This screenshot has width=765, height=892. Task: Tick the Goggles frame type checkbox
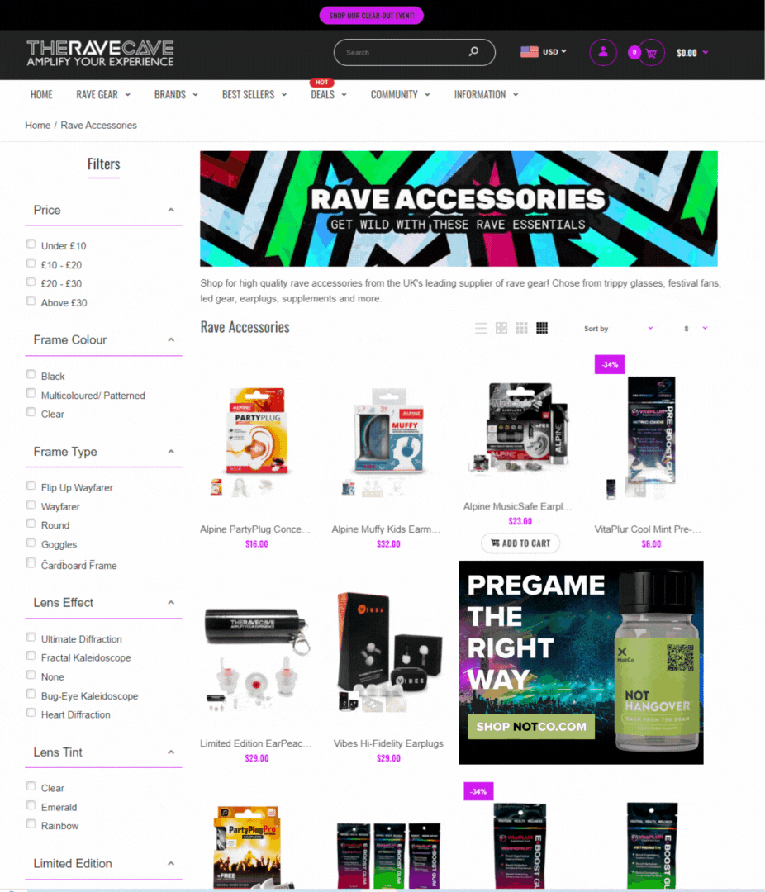(31, 543)
